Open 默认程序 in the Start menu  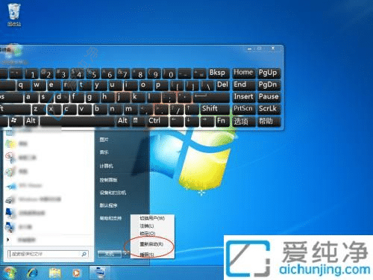(x=108, y=205)
